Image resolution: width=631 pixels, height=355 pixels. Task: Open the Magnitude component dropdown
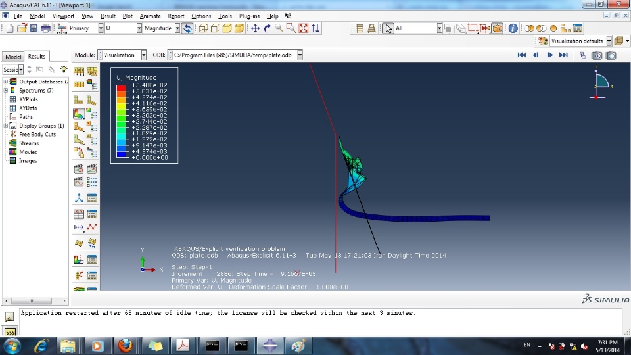(177, 28)
